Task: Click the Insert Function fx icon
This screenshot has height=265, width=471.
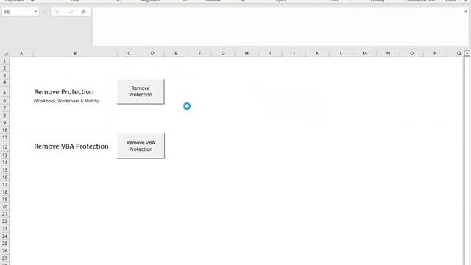Action: (x=84, y=12)
